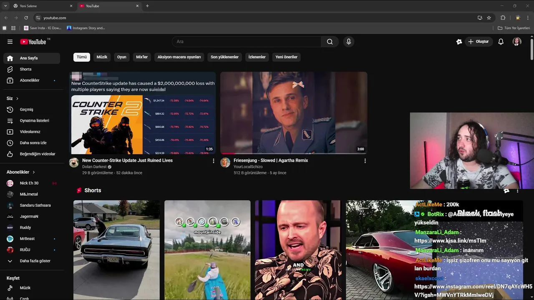
Task: Open Abonelikler from the sidebar
Action: click(32, 80)
